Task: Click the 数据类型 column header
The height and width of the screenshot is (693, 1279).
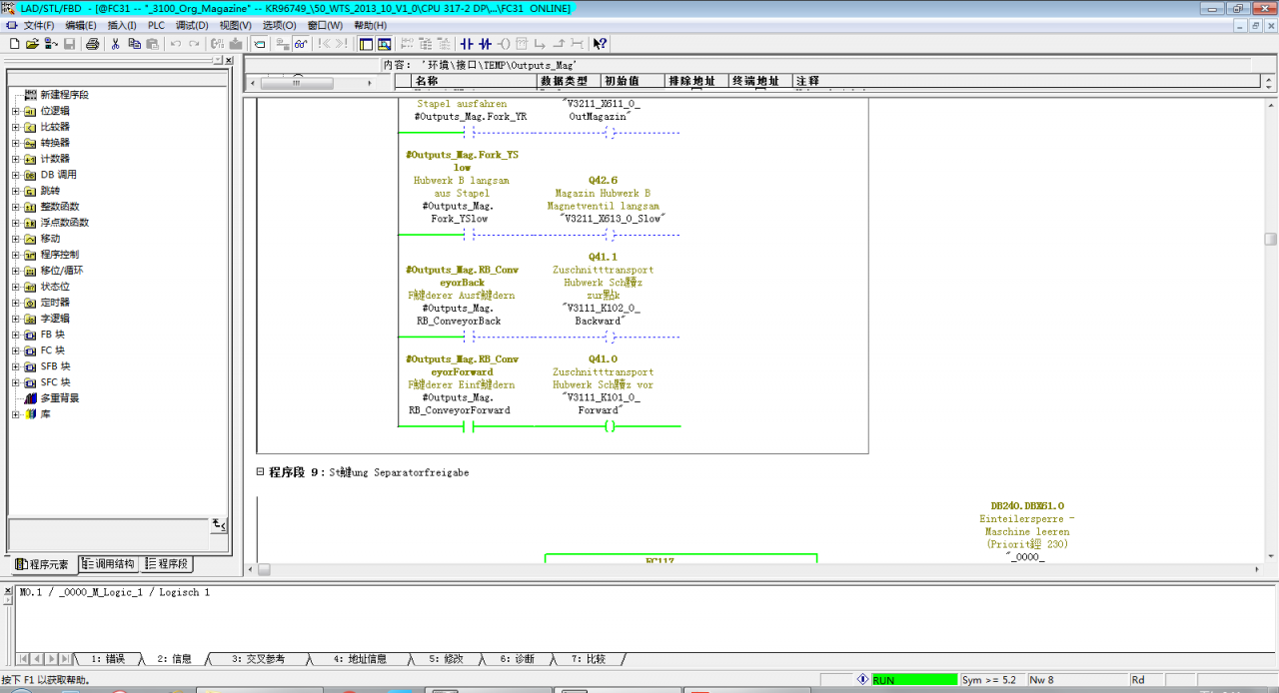Action: click(x=569, y=81)
